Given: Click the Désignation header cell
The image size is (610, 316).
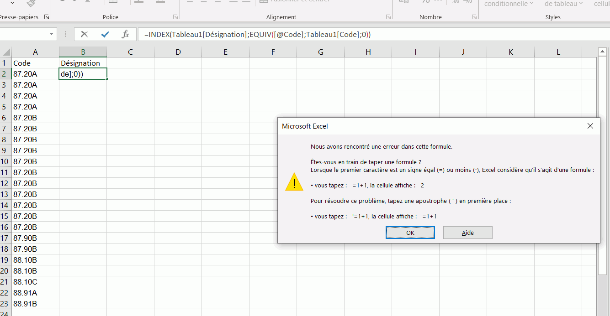Looking at the screenshot, I should point(80,63).
